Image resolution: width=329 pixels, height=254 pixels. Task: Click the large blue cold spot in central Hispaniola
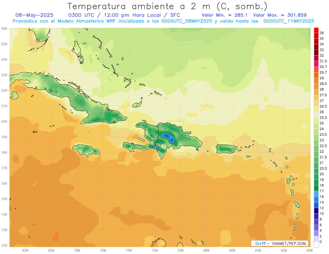168,137
